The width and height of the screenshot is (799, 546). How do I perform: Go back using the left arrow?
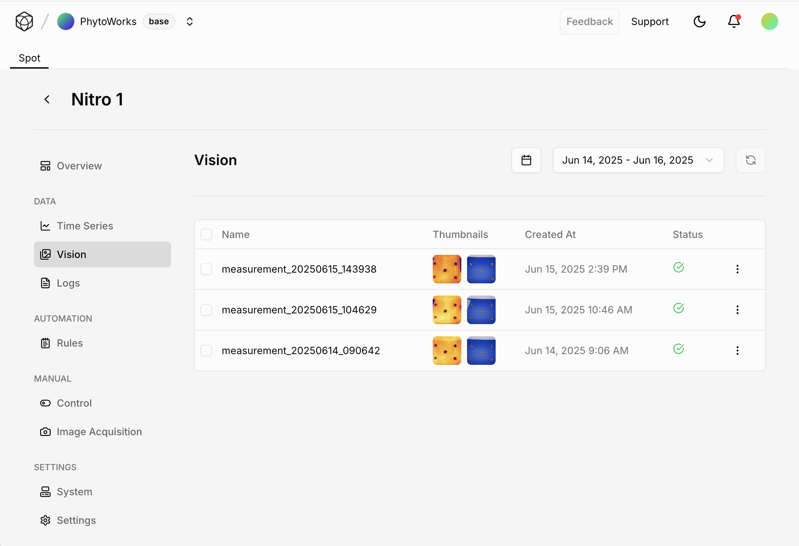(x=47, y=99)
